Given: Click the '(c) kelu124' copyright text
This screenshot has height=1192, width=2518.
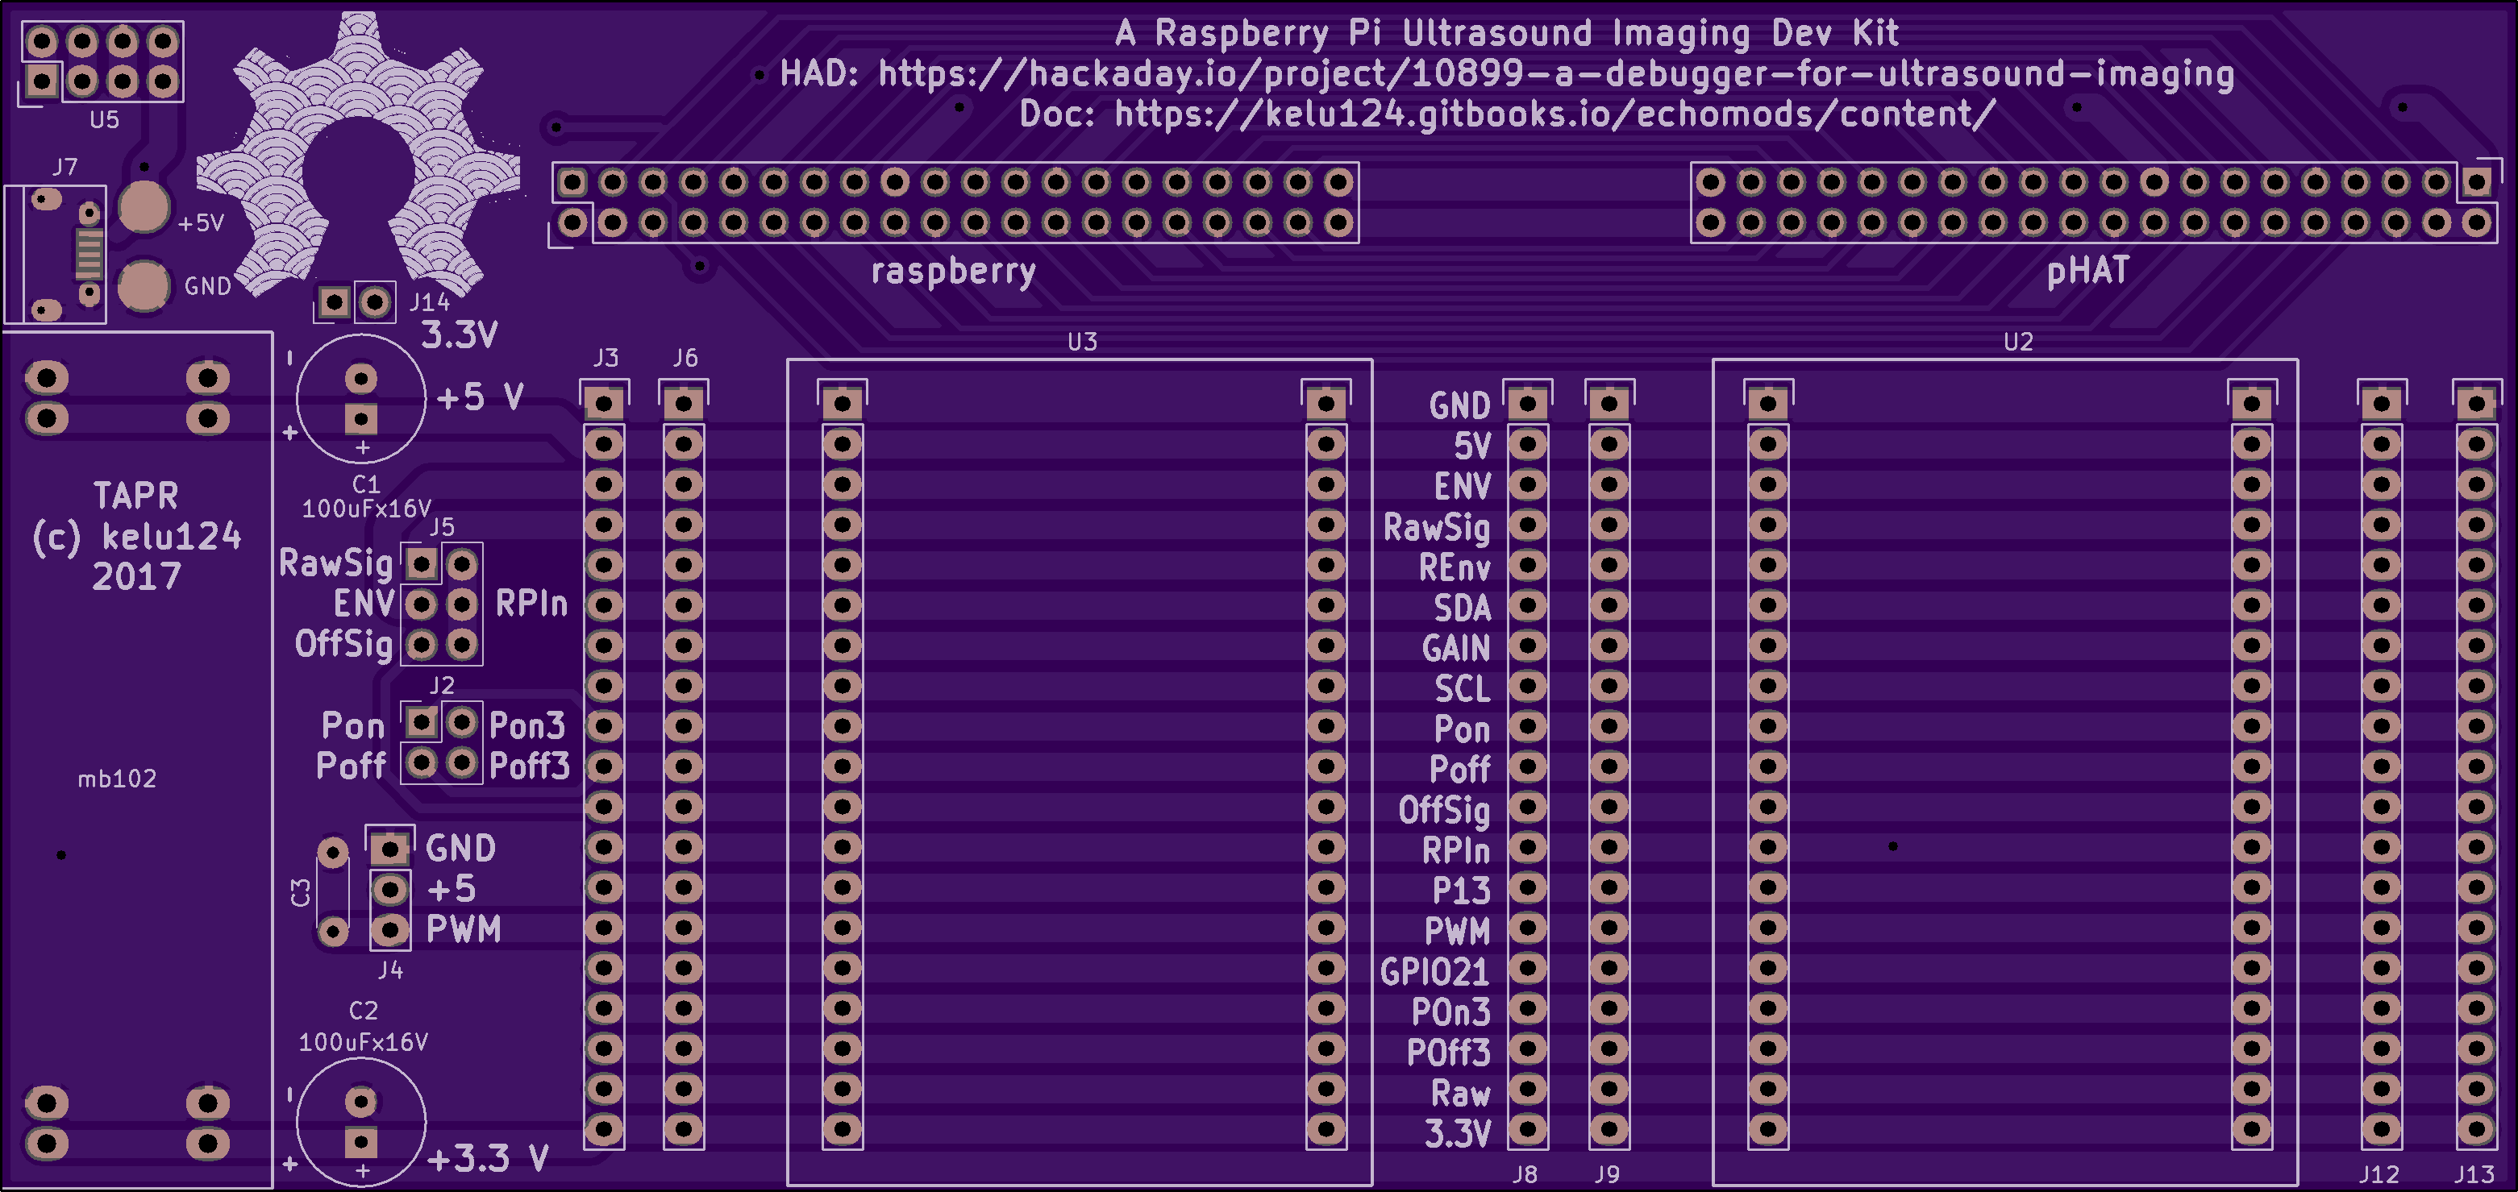Looking at the screenshot, I should 136,537.
